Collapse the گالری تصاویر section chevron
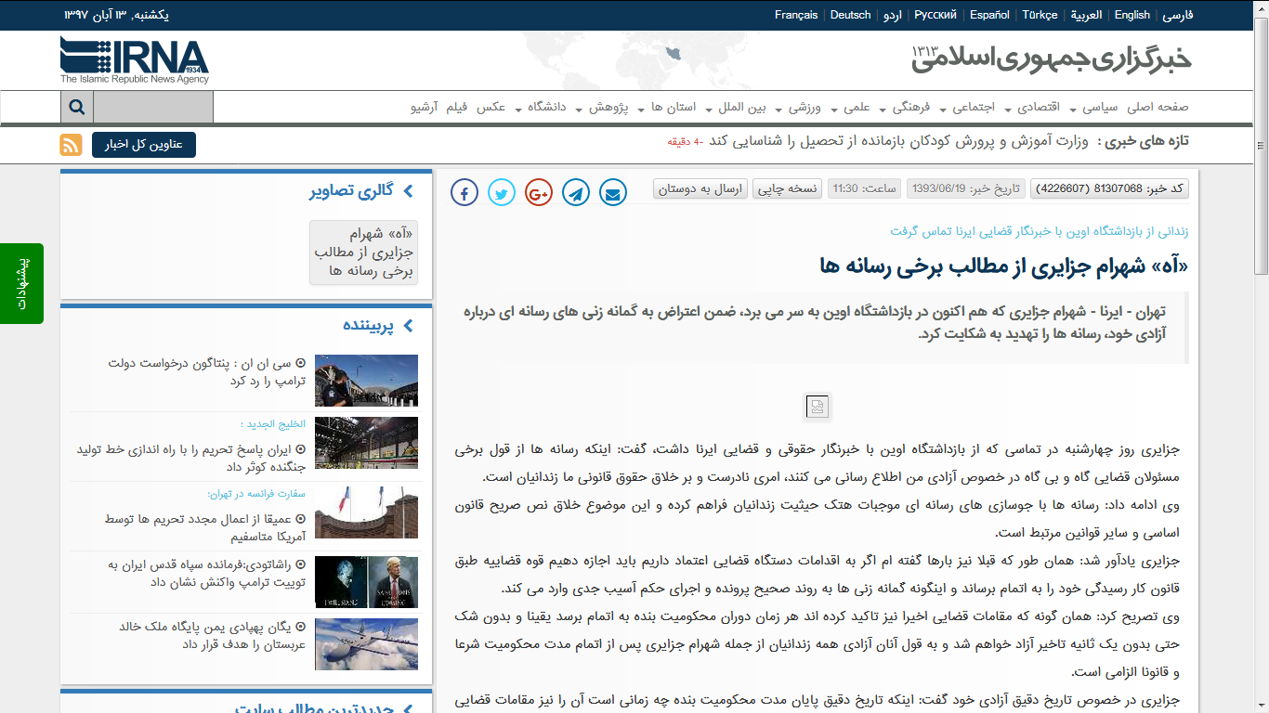Image resolution: width=1269 pixels, height=713 pixels. click(x=408, y=191)
